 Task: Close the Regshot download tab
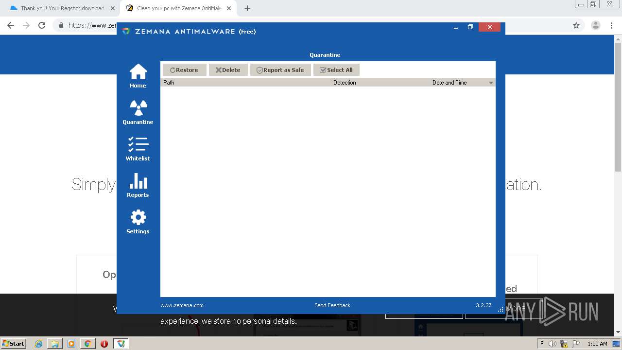(113, 8)
